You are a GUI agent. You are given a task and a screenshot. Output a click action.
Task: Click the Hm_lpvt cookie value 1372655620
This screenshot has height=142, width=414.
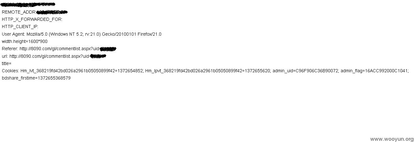click(x=257, y=71)
